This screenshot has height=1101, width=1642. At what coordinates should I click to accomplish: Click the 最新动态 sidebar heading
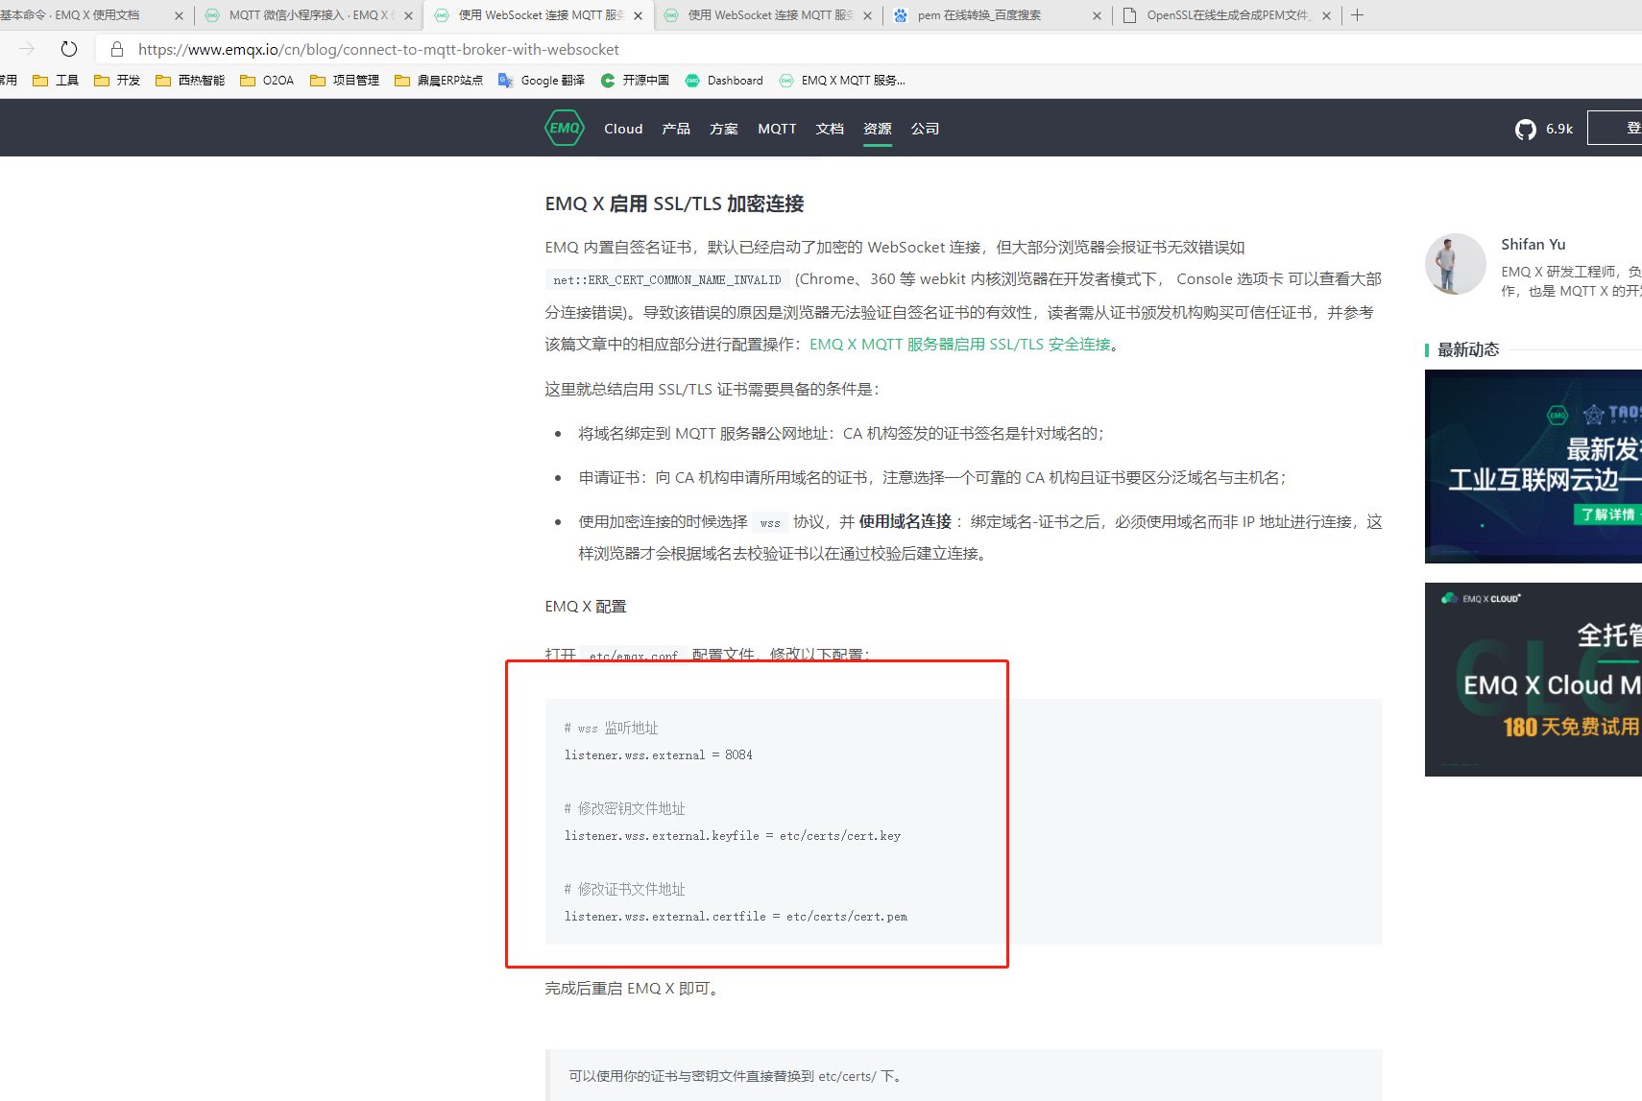pyautogui.click(x=1468, y=349)
